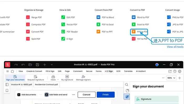Click the share icon in ribbon

tap(170, 71)
